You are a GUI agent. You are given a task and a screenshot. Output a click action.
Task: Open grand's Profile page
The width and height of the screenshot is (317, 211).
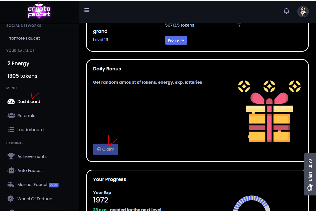[x=176, y=40]
